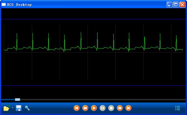
Task: Play the ECG recording
Action: coord(94,108)
